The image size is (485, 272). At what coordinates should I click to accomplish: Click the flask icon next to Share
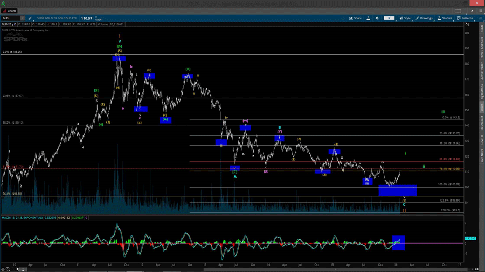[x=369, y=18]
